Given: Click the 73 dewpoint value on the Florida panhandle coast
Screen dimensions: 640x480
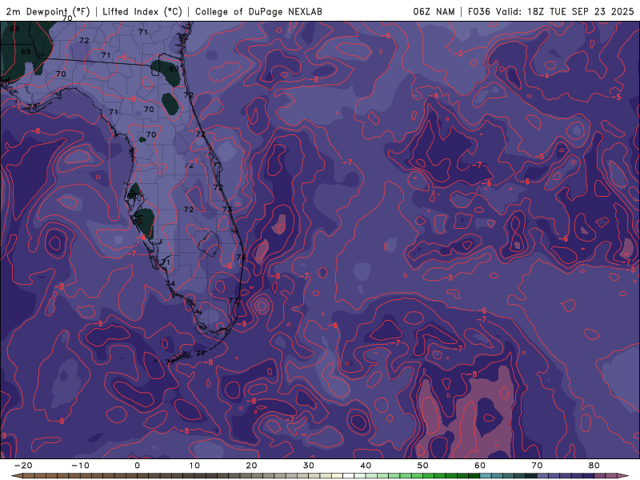Looking at the screenshot, I should pos(32,107).
